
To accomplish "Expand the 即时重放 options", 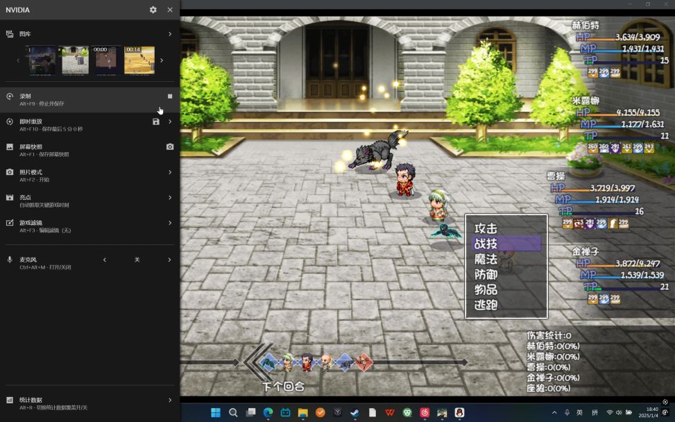I will tap(170, 121).
